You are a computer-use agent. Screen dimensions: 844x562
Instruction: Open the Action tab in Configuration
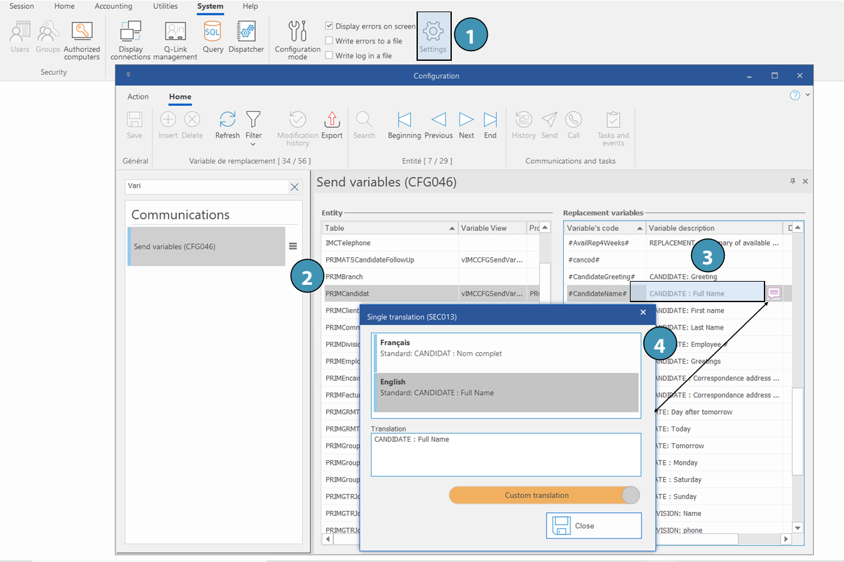click(x=138, y=97)
